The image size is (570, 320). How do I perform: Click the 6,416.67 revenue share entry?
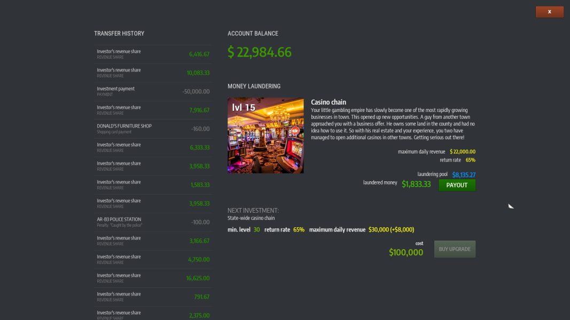tap(153, 54)
